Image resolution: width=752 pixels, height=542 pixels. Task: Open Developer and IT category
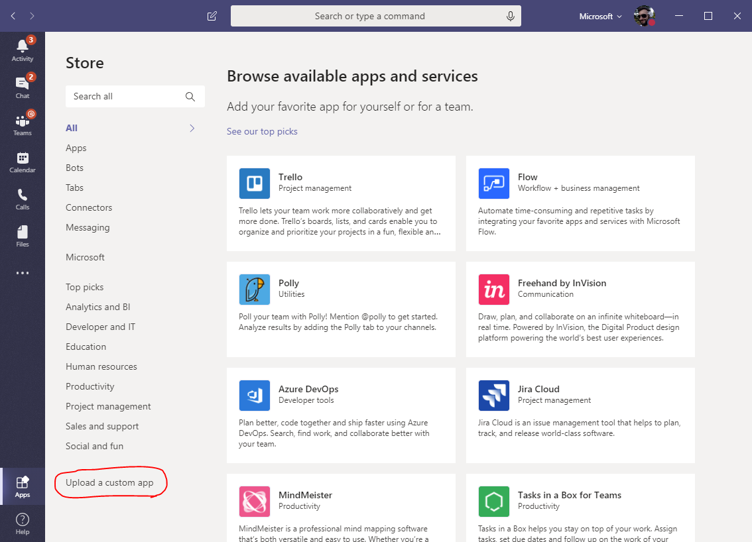click(x=100, y=327)
